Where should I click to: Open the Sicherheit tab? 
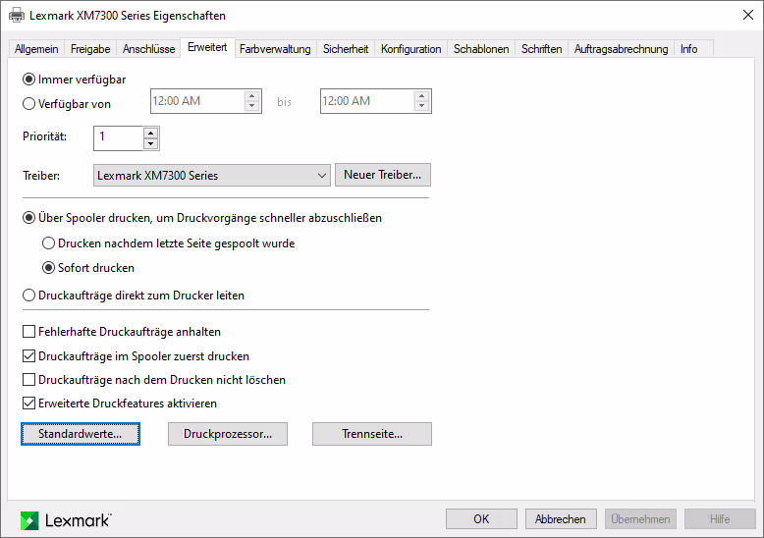pyautogui.click(x=346, y=49)
